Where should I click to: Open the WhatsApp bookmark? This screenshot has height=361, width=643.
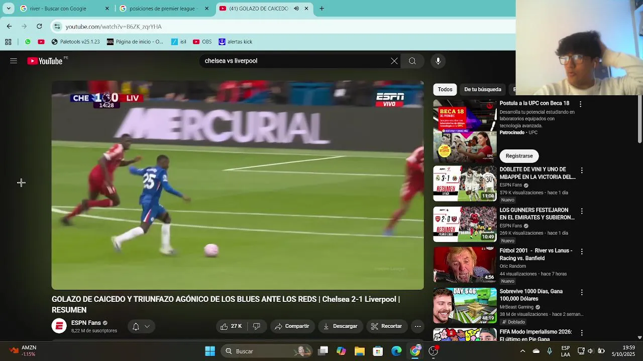click(28, 42)
